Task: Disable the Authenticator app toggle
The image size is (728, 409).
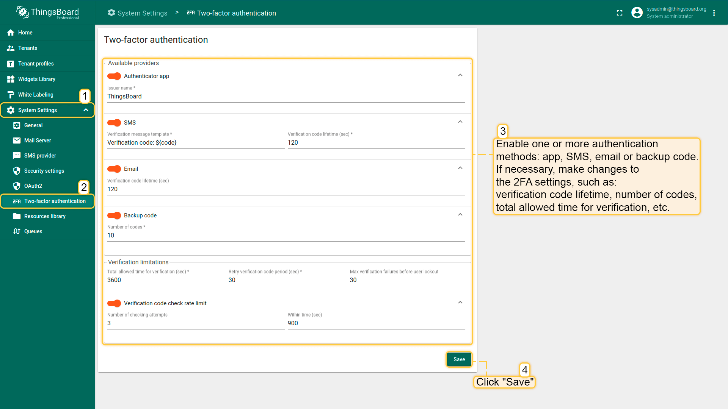Action: tap(114, 76)
